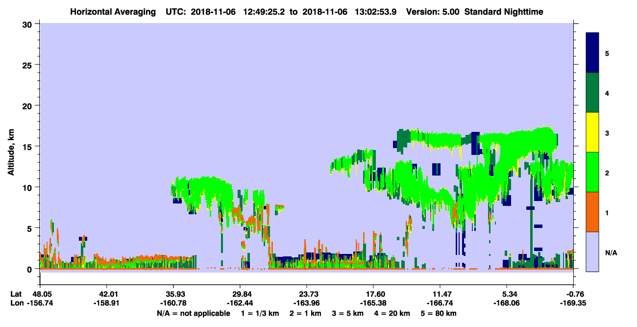Click the y-axis tick label 20
637x327 pixels.
click(x=28, y=105)
